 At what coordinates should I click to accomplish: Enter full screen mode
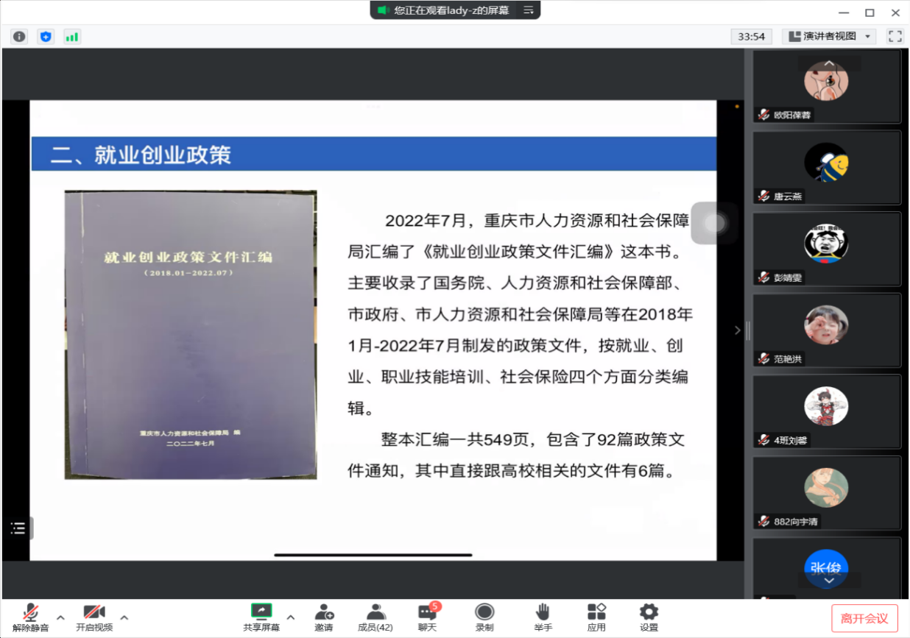[895, 36]
